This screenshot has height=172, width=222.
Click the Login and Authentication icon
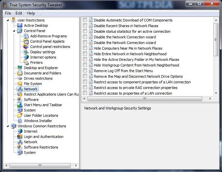pyautogui.click(x=20, y=137)
